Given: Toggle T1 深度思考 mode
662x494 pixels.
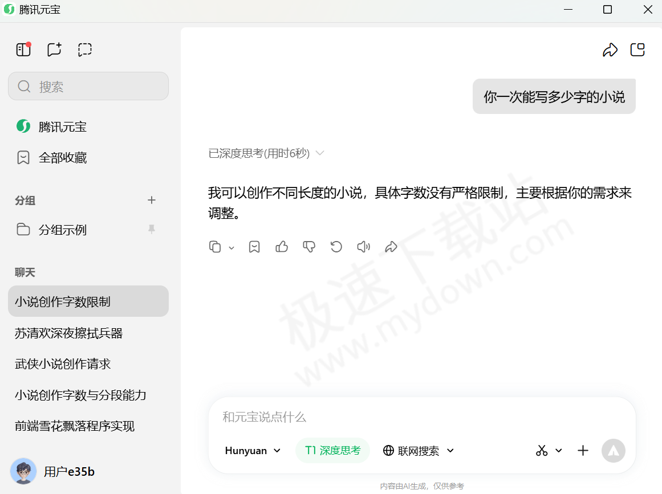Looking at the screenshot, I should point(332,451).
